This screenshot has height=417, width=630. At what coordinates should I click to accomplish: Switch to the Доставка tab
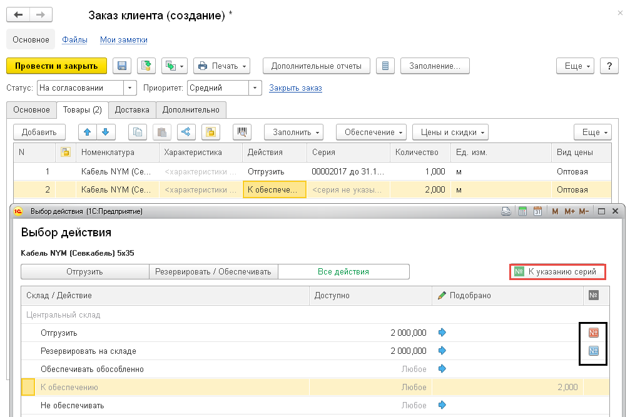coord(132,109)
